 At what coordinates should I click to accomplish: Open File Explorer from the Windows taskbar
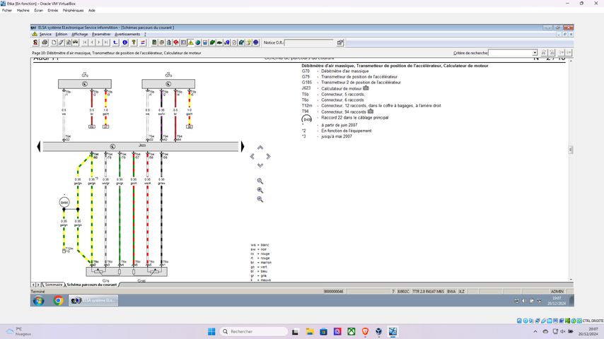310,332
